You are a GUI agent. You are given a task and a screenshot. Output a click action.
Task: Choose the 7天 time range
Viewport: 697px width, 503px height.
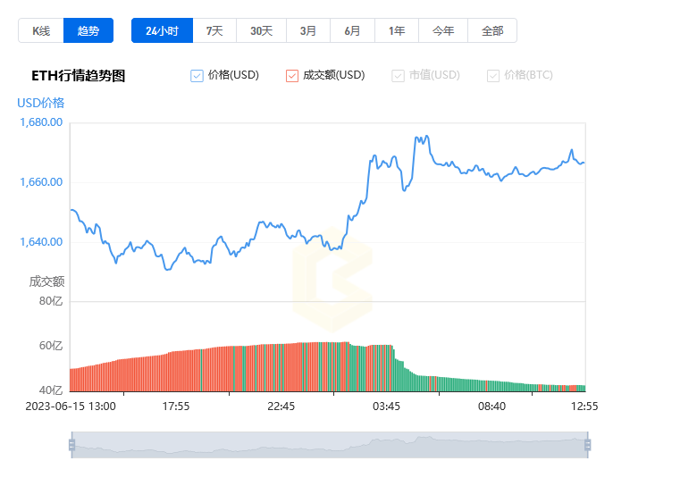point(214,30)
